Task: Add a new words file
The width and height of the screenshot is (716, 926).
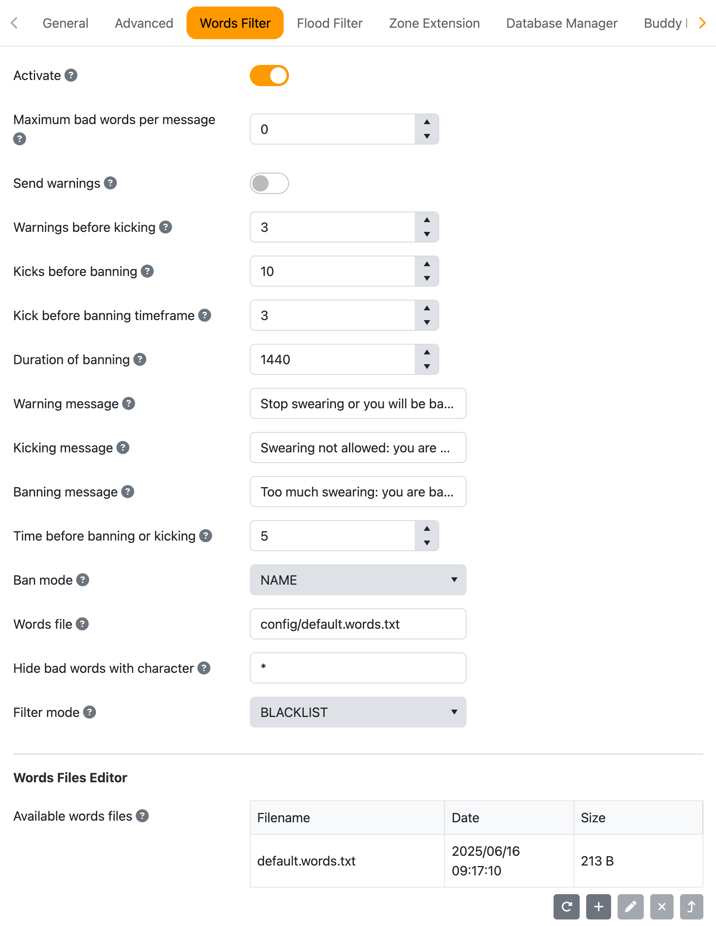Action: click(x=598, y=907)
